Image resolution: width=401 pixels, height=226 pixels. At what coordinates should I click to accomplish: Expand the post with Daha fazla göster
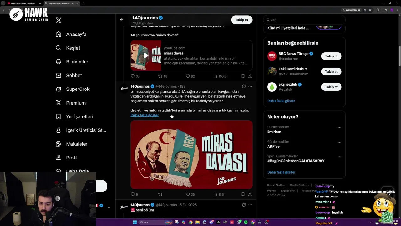click(144, 115)
